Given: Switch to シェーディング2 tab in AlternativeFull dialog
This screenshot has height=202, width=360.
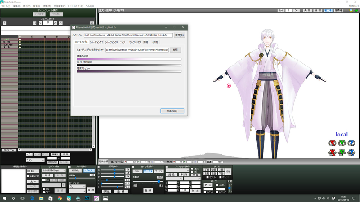Looking at the screenshot, I should (x=96, y=42).
